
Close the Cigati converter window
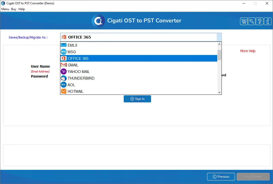[x=267, y=3]
